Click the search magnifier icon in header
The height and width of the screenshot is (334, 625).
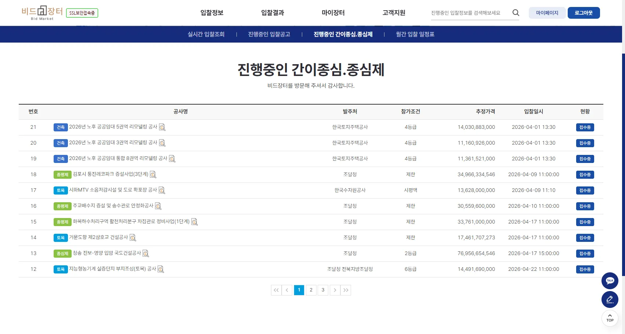516,13
